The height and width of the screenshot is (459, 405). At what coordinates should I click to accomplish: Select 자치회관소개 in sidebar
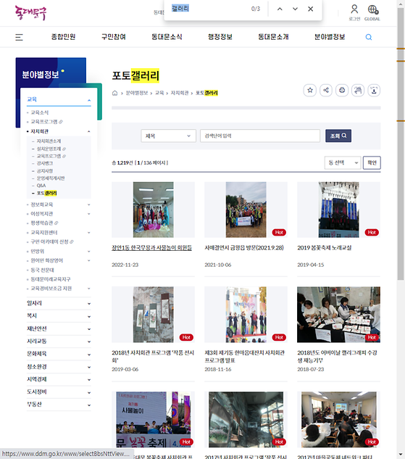pyautogui.click(x=49, y=141)
